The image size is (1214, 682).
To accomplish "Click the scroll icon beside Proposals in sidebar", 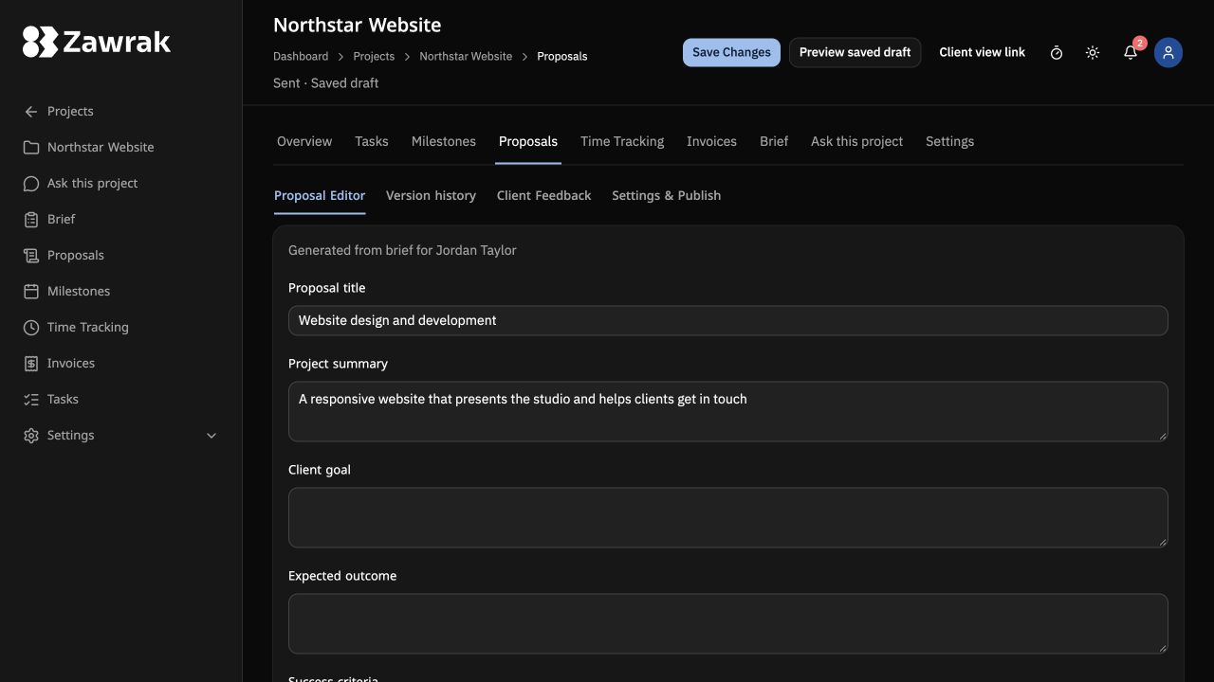I will pos(31,255).
